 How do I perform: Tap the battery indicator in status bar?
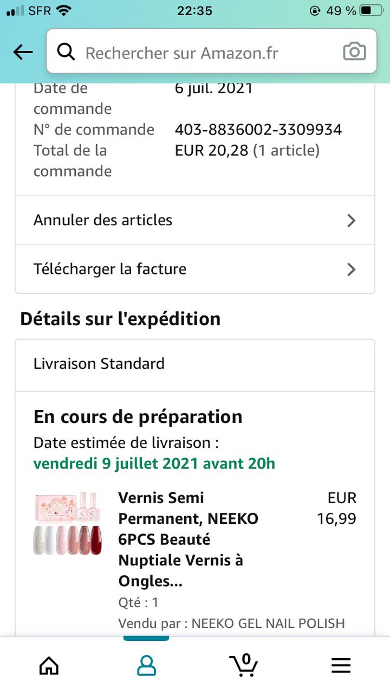pyautogui.click(x=372, y=10)
